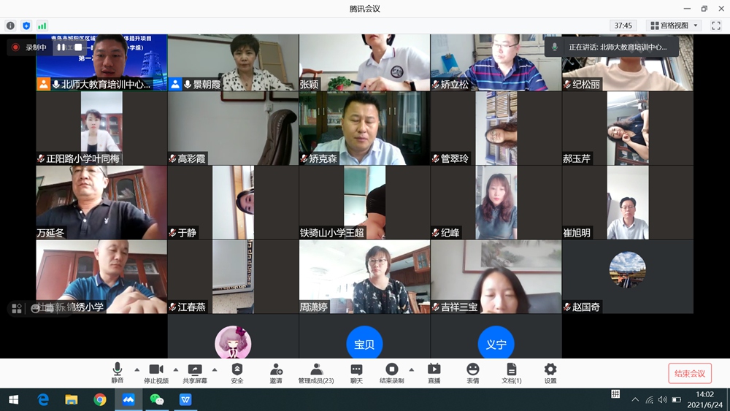The height and width of the screenshot is (411, 730).
Task: Enter full screen mode with corner icon
Action: pos(716,26)
